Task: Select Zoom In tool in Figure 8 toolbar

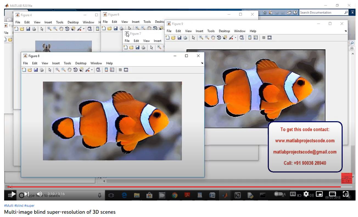Action: click(x=57, y=70)
